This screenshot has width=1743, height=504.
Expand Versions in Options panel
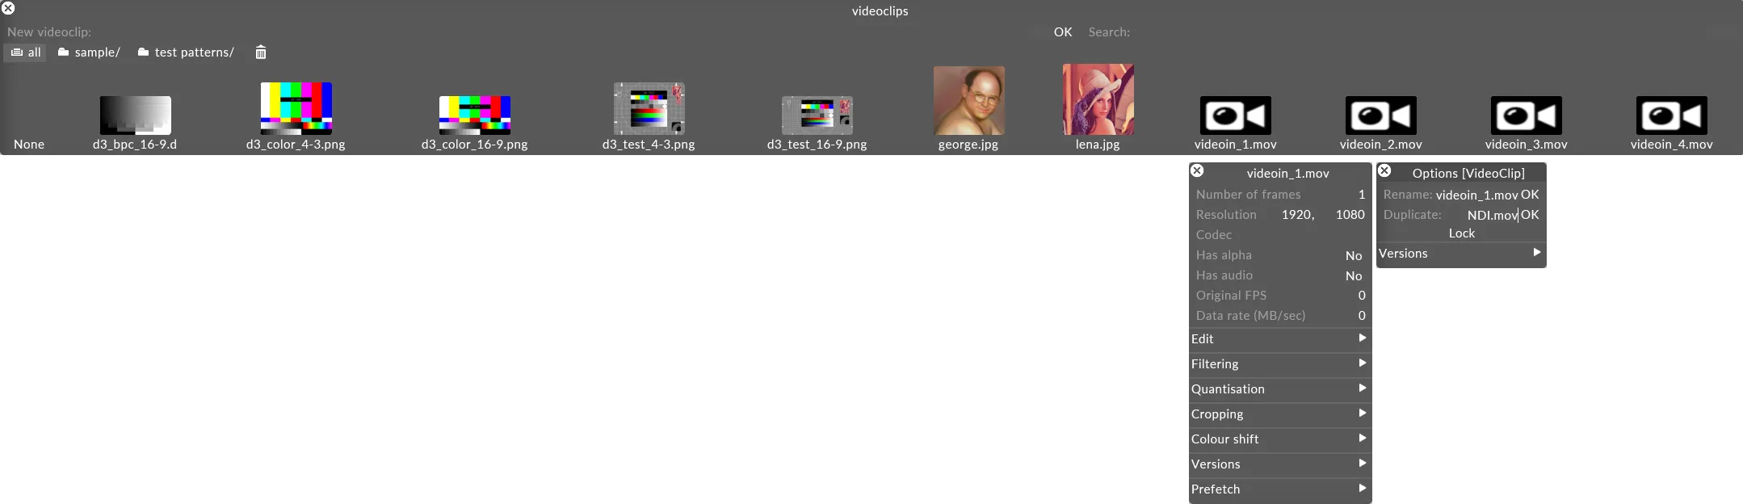(1461, 254)
